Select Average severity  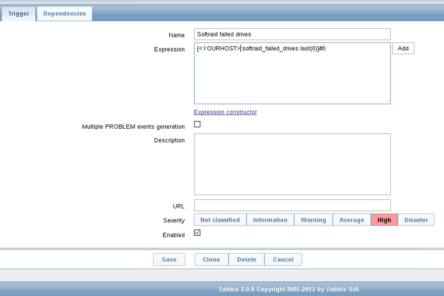(352, 220)
